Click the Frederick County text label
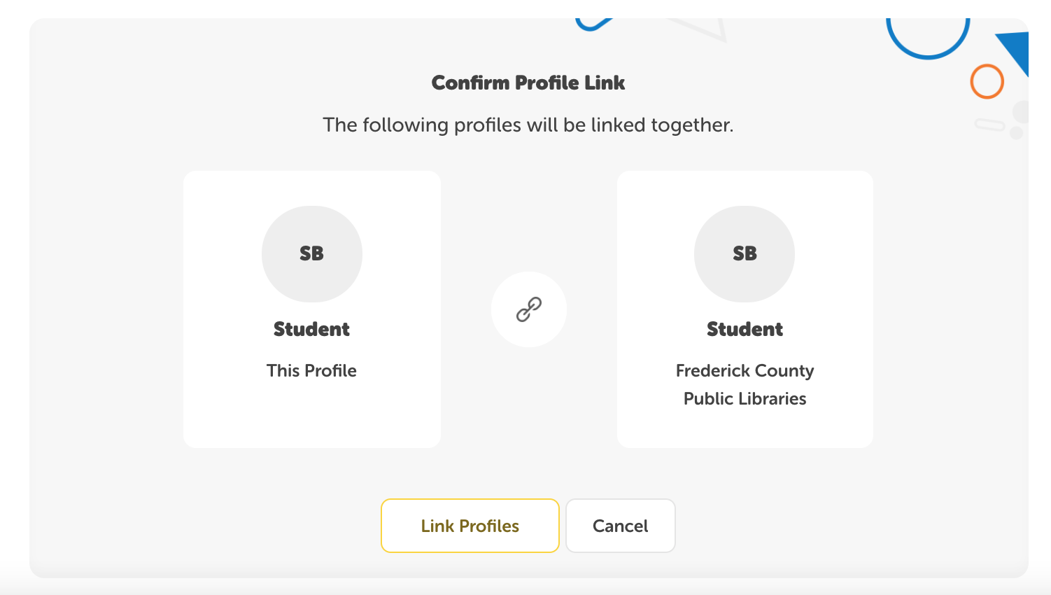This screenshot has width=1051, height=595. [745, 370]
